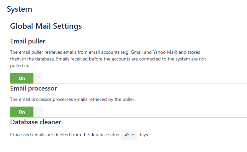Toggle the Email processor switch
Image resolution: width=247 pixels, height=152 pixels.
[x=26, y=112]
